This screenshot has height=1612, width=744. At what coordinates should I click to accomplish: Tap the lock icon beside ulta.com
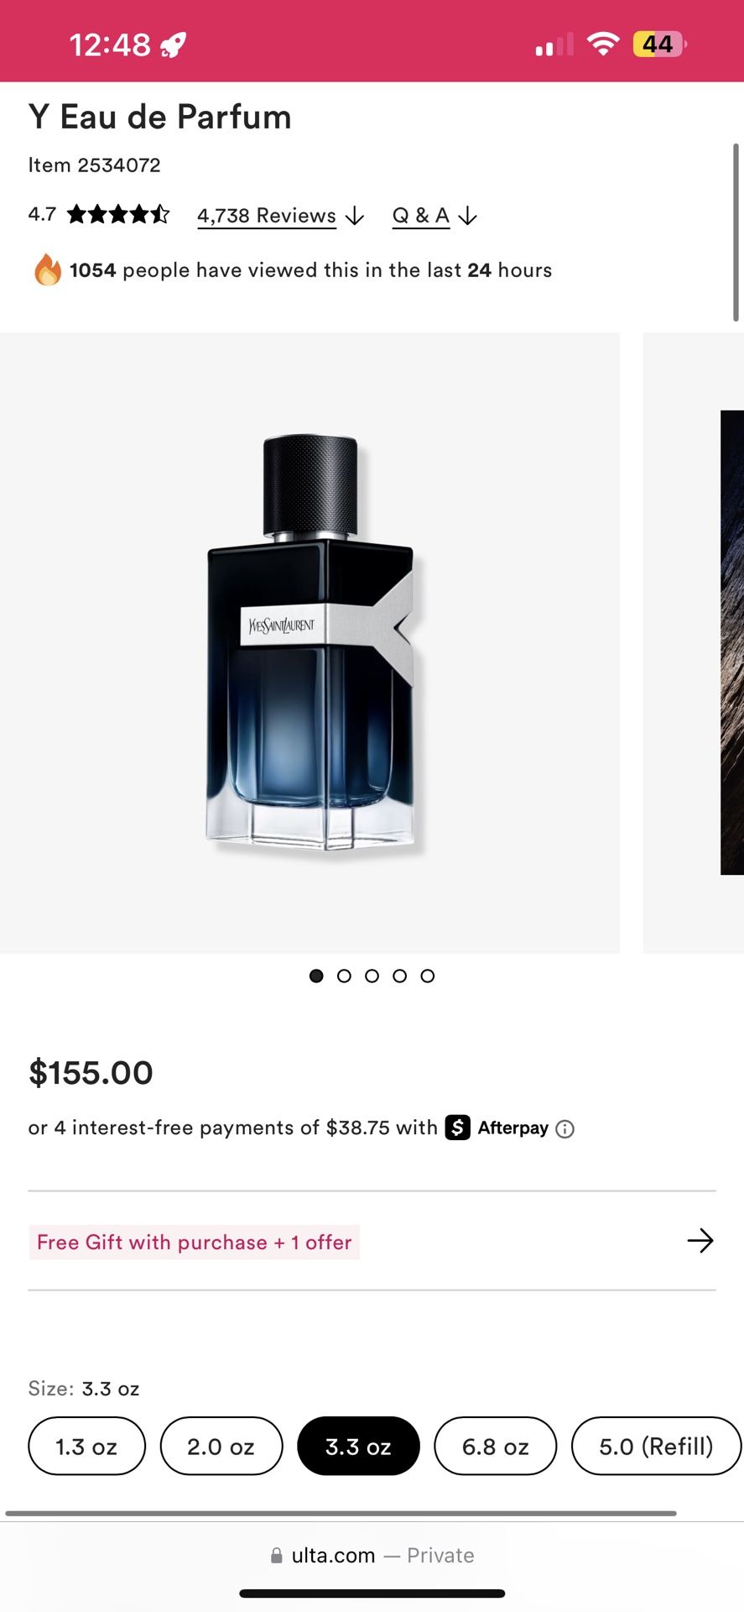click(x=276, y=1556)
